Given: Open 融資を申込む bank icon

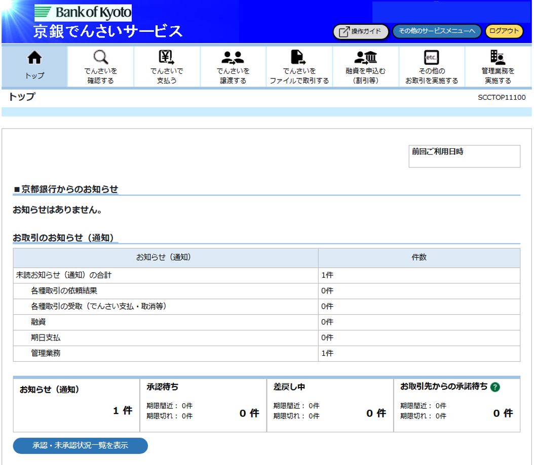Looking at the screenshot, I should [365, 57].
